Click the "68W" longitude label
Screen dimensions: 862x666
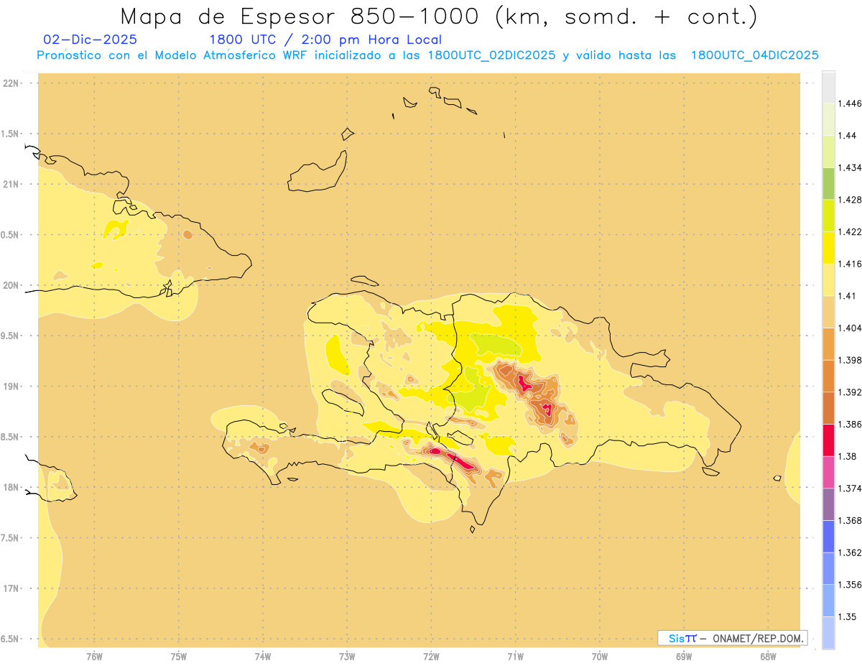click(x=768, y=657)
